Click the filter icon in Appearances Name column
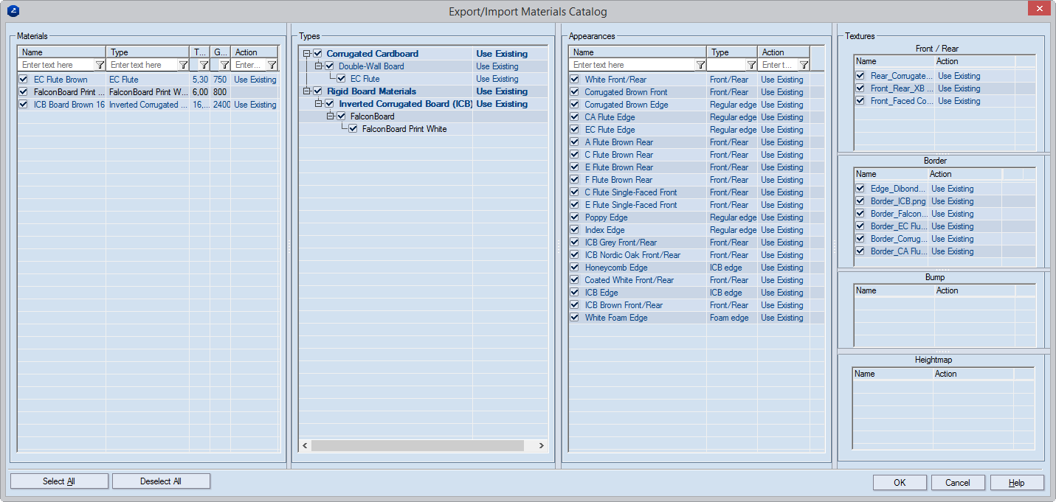 pos(700,65)
